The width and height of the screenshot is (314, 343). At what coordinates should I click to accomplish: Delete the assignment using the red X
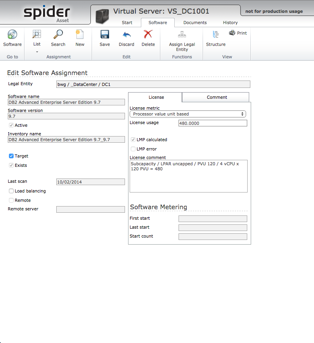click(x=148, y=35)
